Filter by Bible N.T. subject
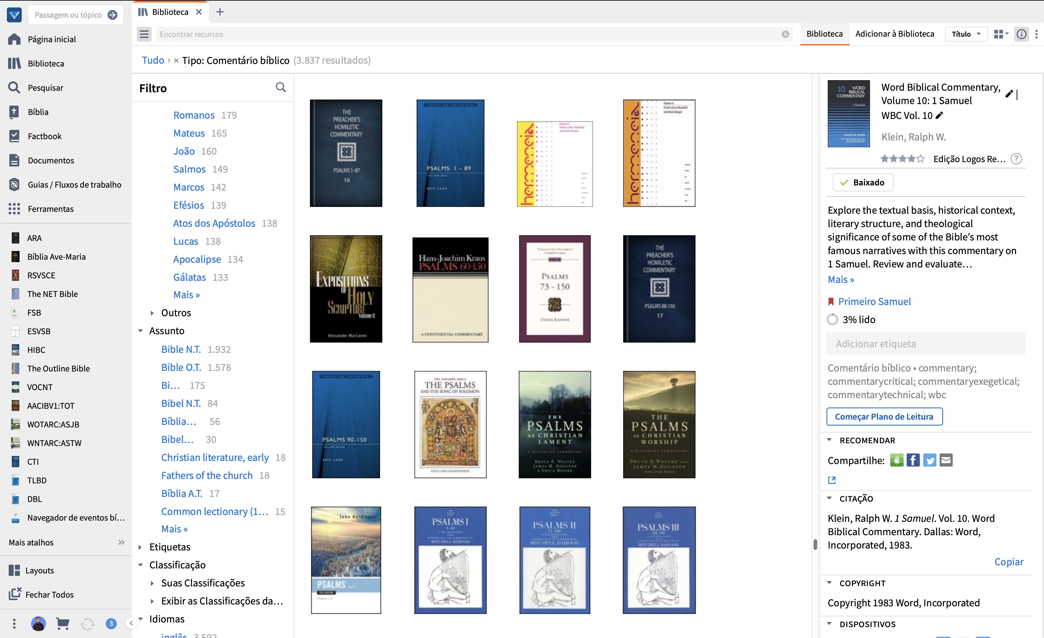Screen dimensions: 1044x638 (181, 349)
